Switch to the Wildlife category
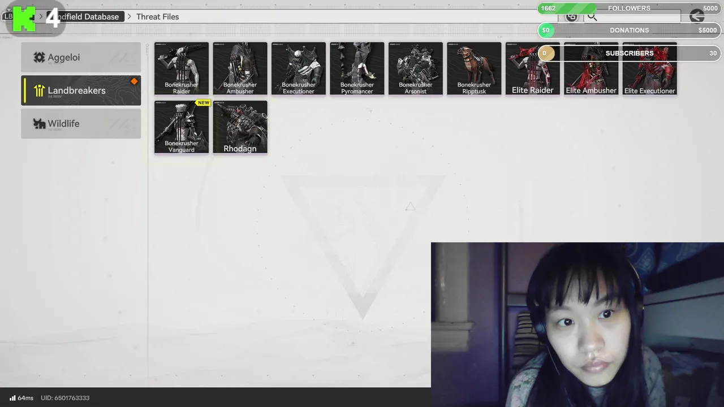This screenshot has height=407, width=724. [x=81, y=123]
